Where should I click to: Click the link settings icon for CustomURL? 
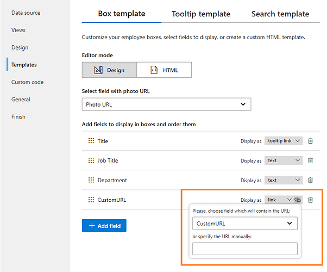click(298, 200)
